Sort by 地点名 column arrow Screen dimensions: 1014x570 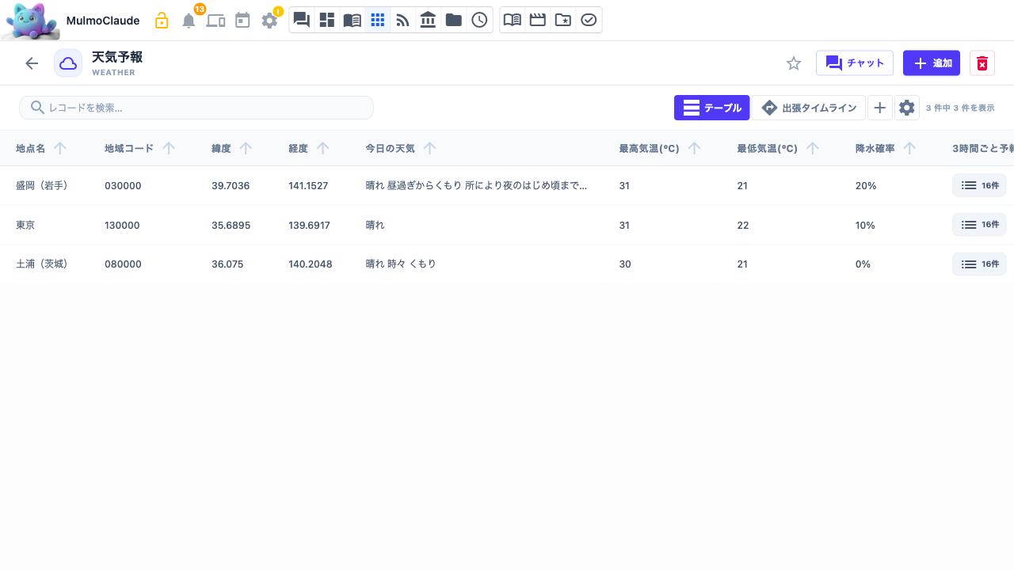(x=59, y=148)
